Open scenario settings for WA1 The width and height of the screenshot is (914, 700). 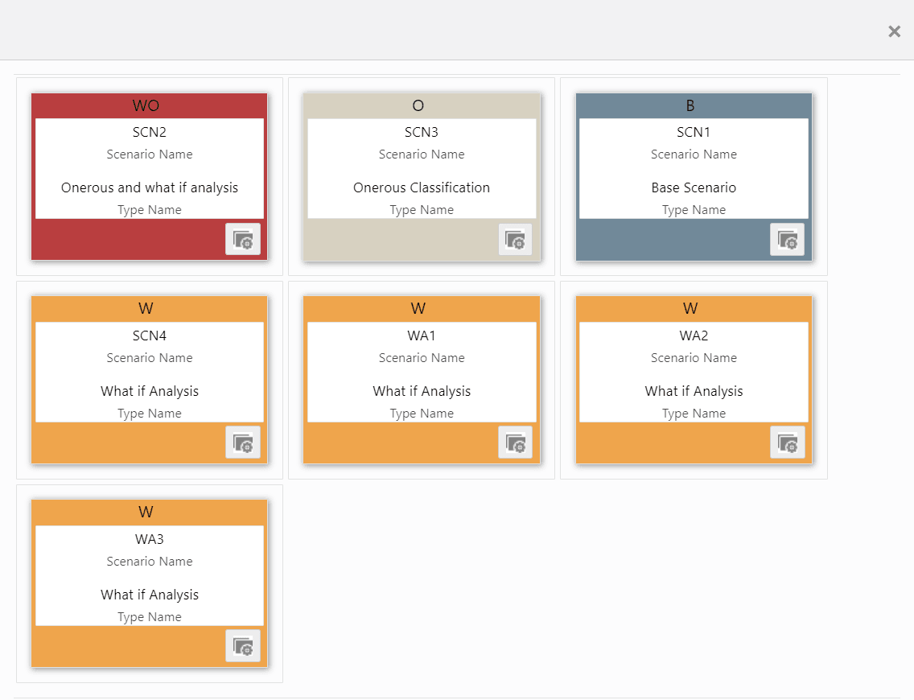[515, 443]
